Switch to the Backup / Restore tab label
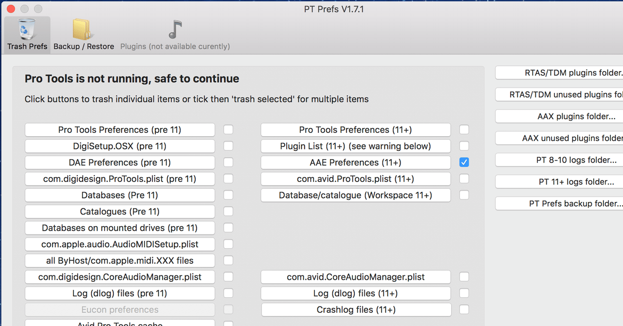Screen dimensions: 623x326 pos(84,47)
